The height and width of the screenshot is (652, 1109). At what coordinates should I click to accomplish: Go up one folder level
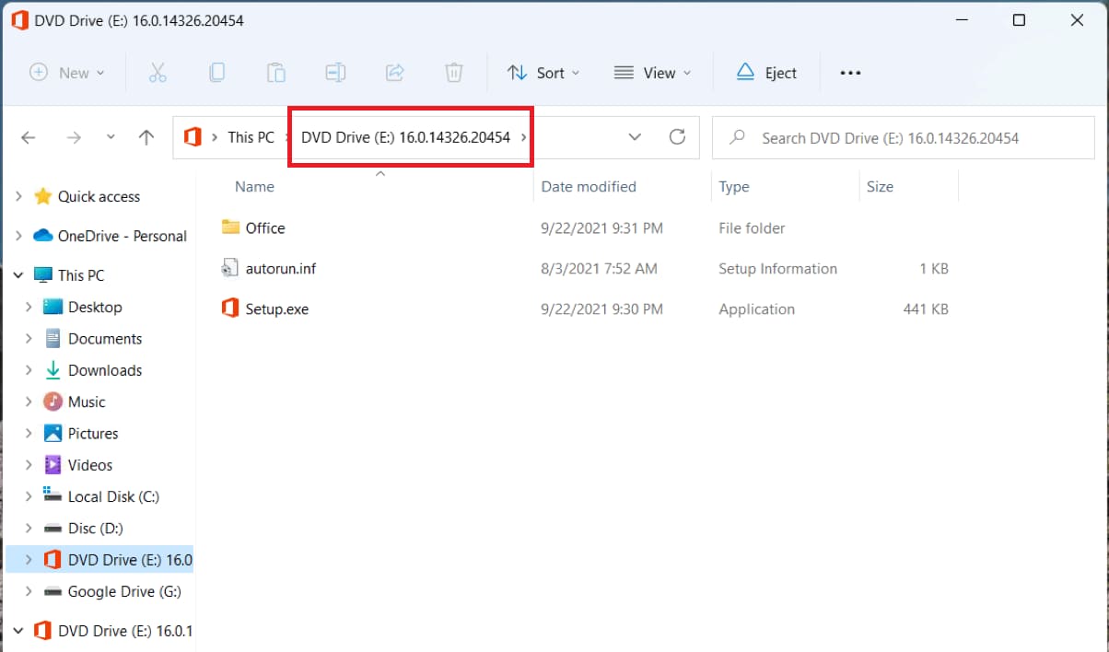(146, 137)
